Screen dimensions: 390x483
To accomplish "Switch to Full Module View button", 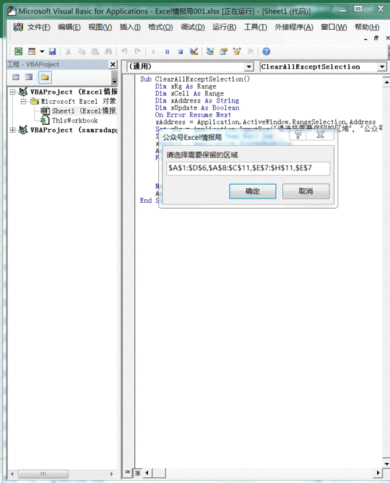I will (137, 472).
